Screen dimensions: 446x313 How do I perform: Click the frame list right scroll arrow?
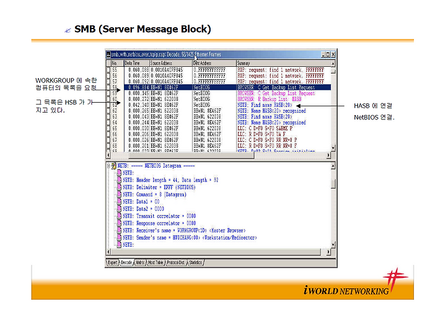point(328,155)
